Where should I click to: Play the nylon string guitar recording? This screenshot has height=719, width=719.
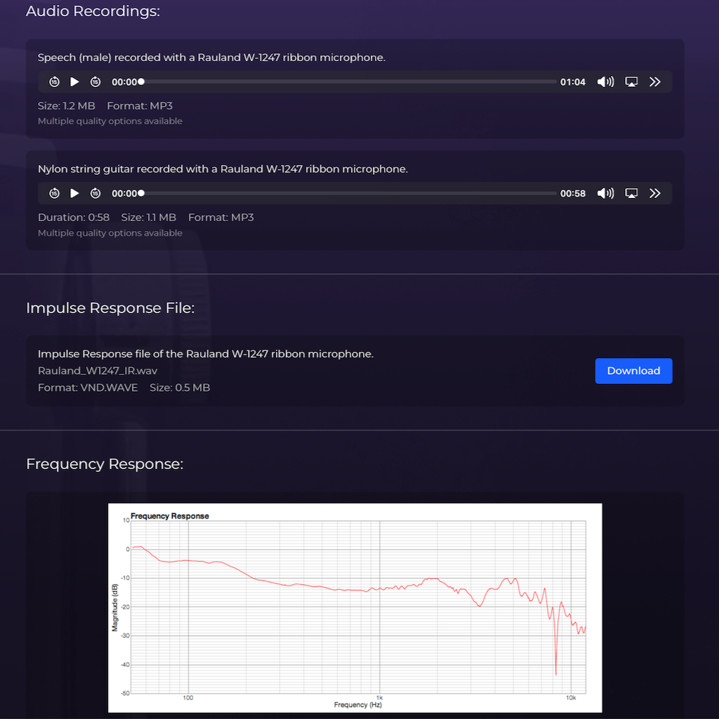coord(75,193)
